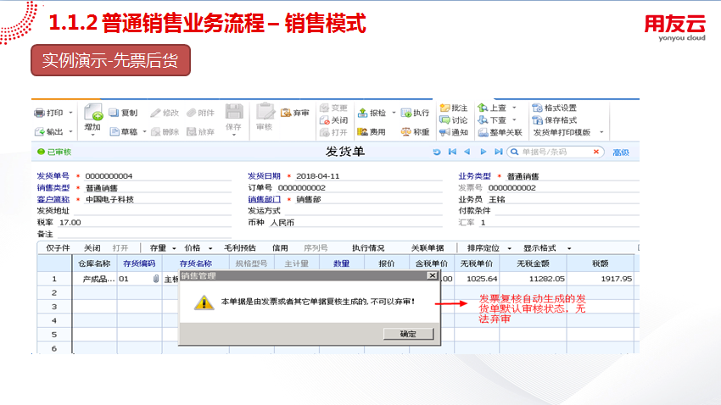721x405 pixels.
Task: Go to next record arrow
Action: (x=483, y=152)
